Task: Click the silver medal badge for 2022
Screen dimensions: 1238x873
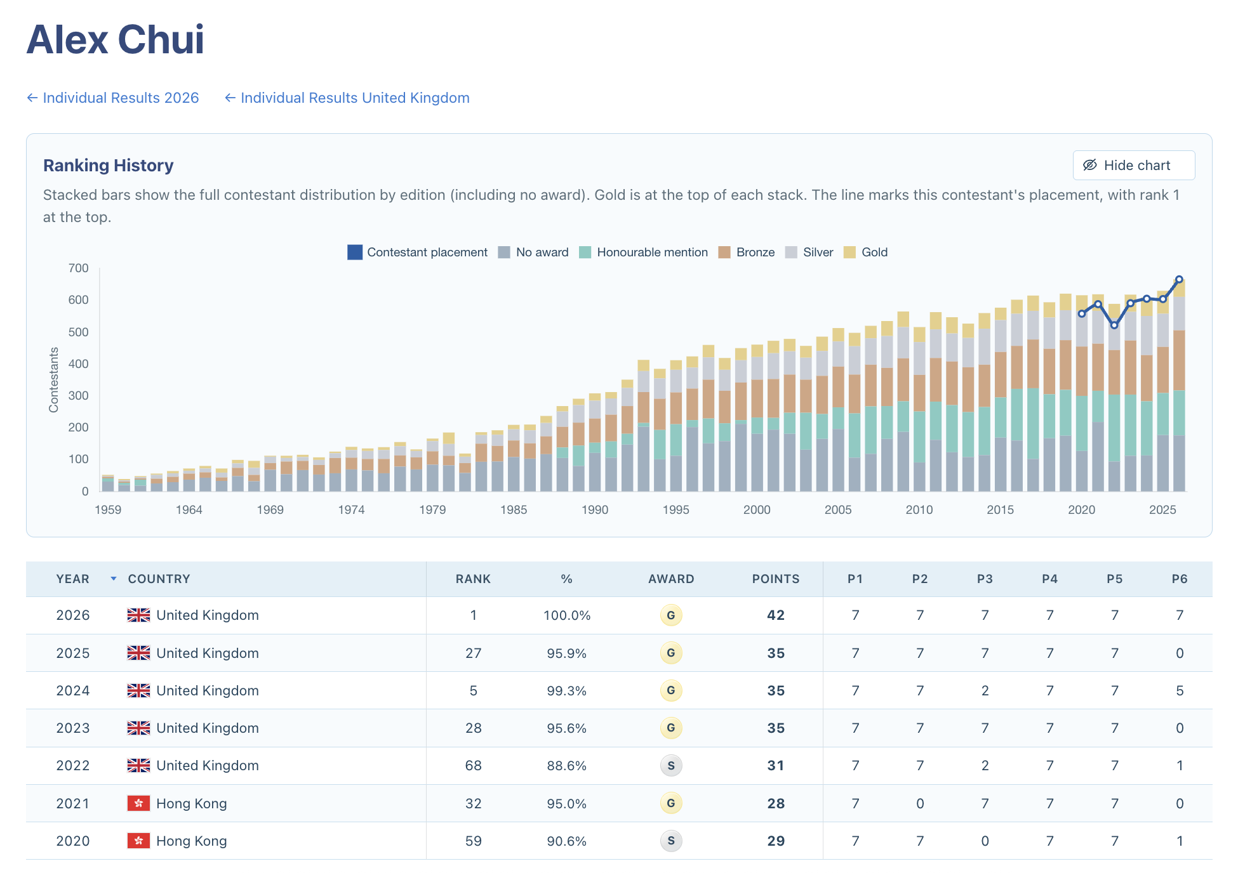Action: coord(671,766)
